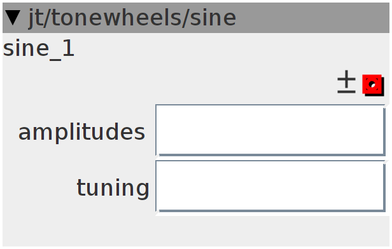This screenshot has width=392, height=249.
Task: Select the red square die button
Action: (373, 85)
